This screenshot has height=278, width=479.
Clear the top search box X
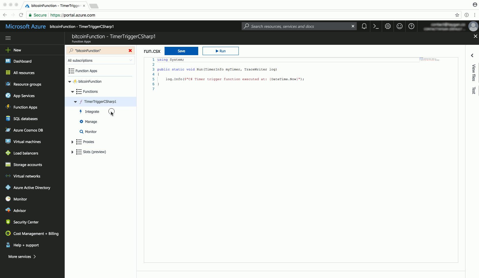click(x=353, y=26)
